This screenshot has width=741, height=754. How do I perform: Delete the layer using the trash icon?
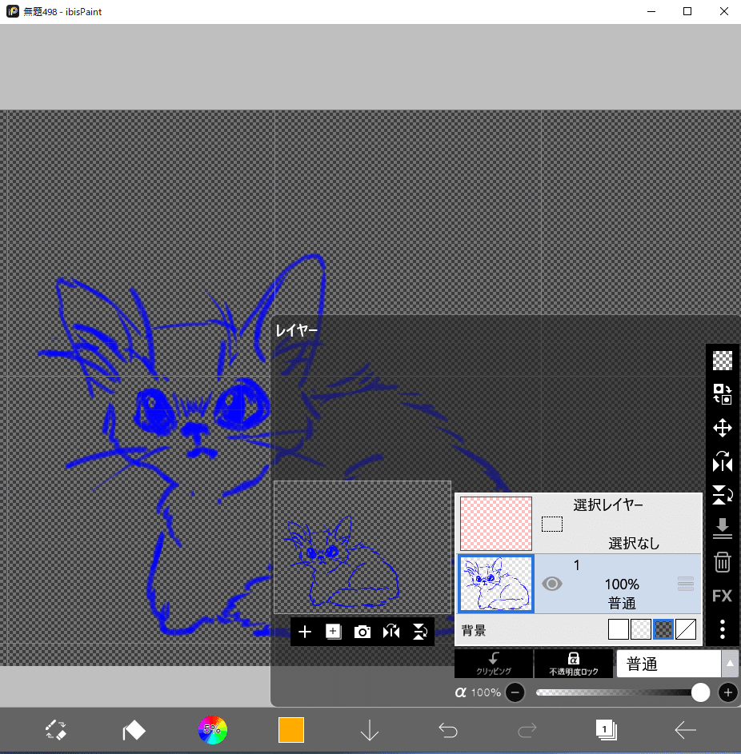(722, 562)
